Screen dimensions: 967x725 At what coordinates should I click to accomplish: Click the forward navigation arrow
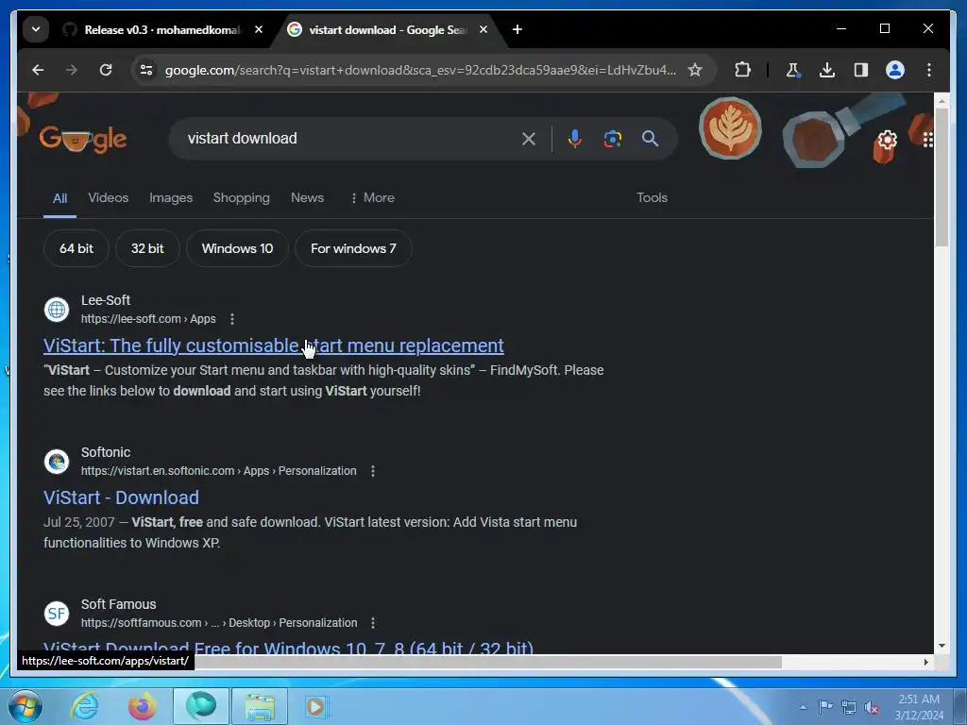72,70
